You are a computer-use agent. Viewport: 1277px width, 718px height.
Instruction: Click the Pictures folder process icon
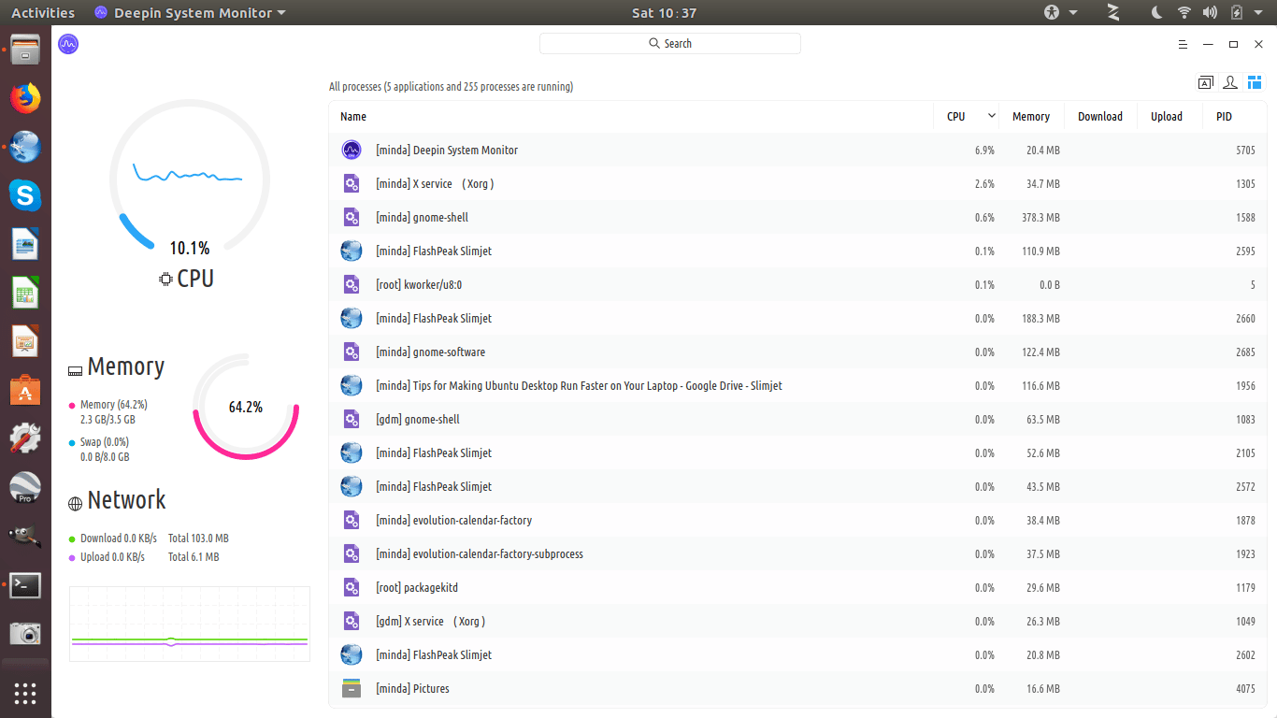point(352,688)
